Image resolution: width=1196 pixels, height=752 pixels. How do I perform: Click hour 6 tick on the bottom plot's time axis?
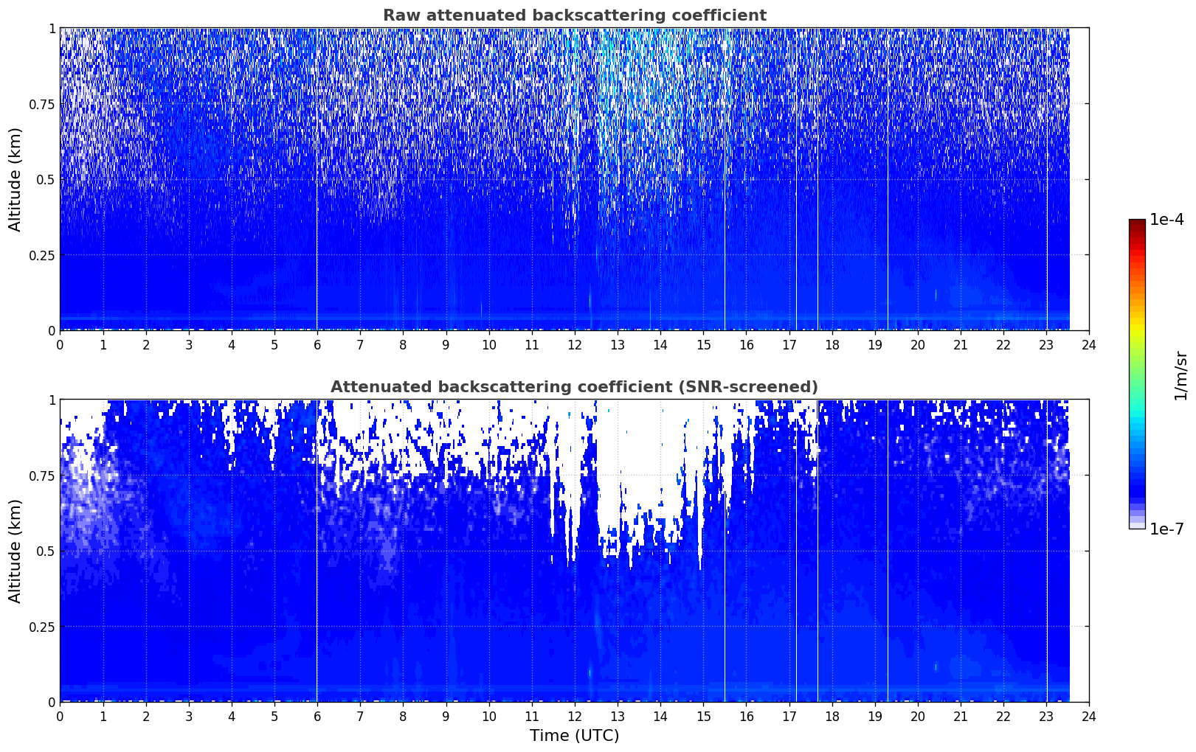[x=317, y=716]
